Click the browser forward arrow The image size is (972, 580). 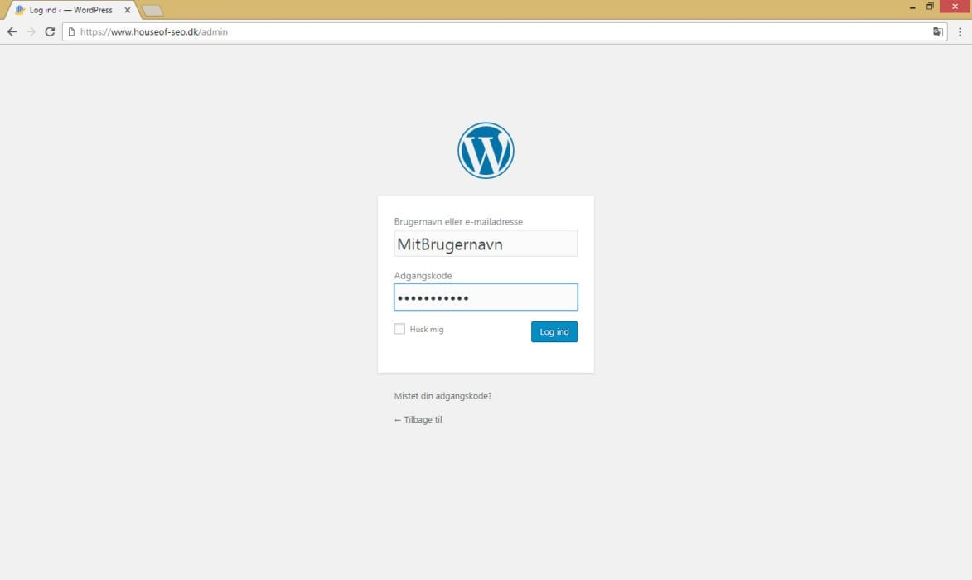[31, 31]
